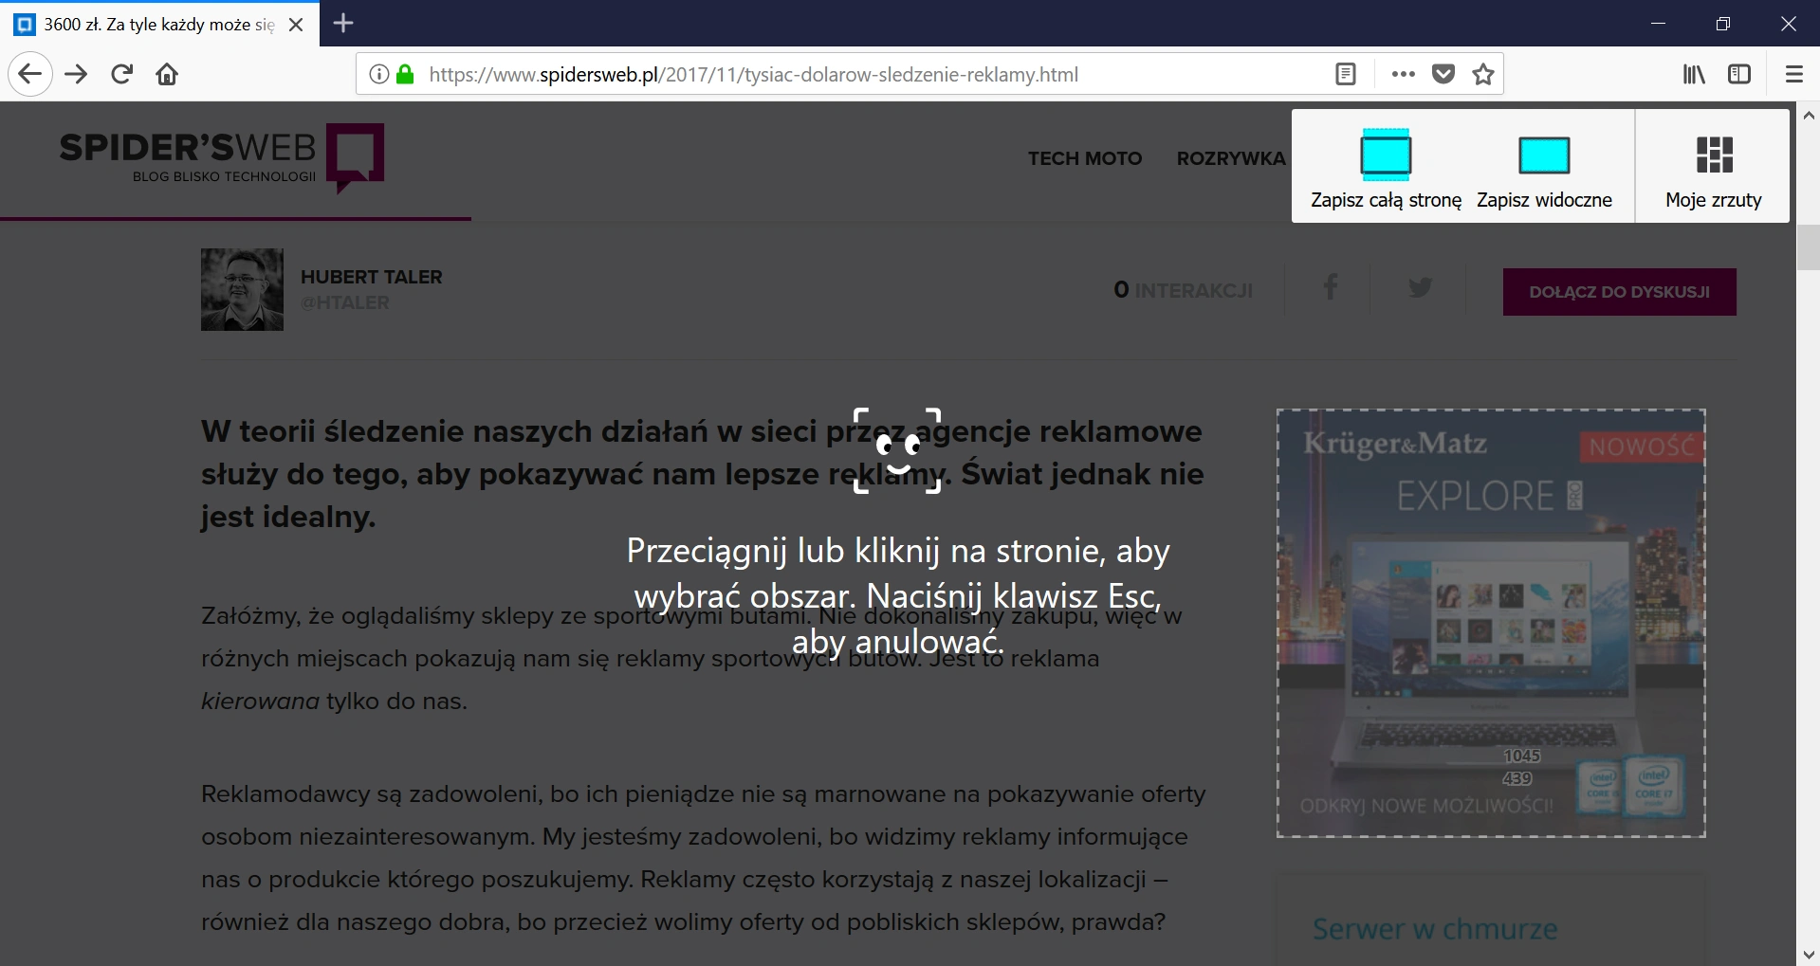Show site information icon in address bar
The height and width of the screenshot is (966, 1820).
(378, 74)
